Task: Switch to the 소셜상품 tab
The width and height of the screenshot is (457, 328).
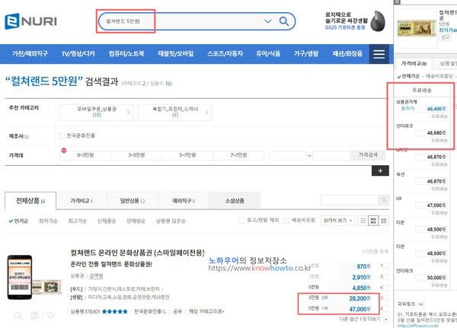Action: pyautogui.click(x=235, y=201)
